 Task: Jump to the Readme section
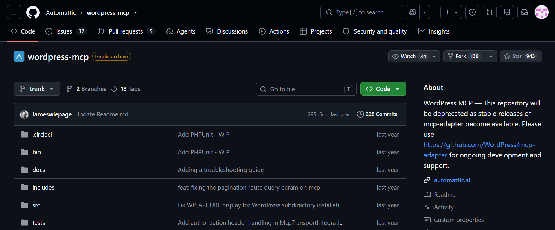tap(445, 194)
